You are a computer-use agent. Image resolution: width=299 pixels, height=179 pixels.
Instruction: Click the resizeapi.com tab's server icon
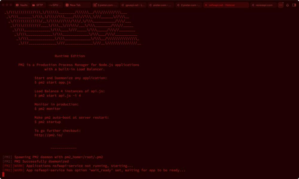[x=253, y=5]
